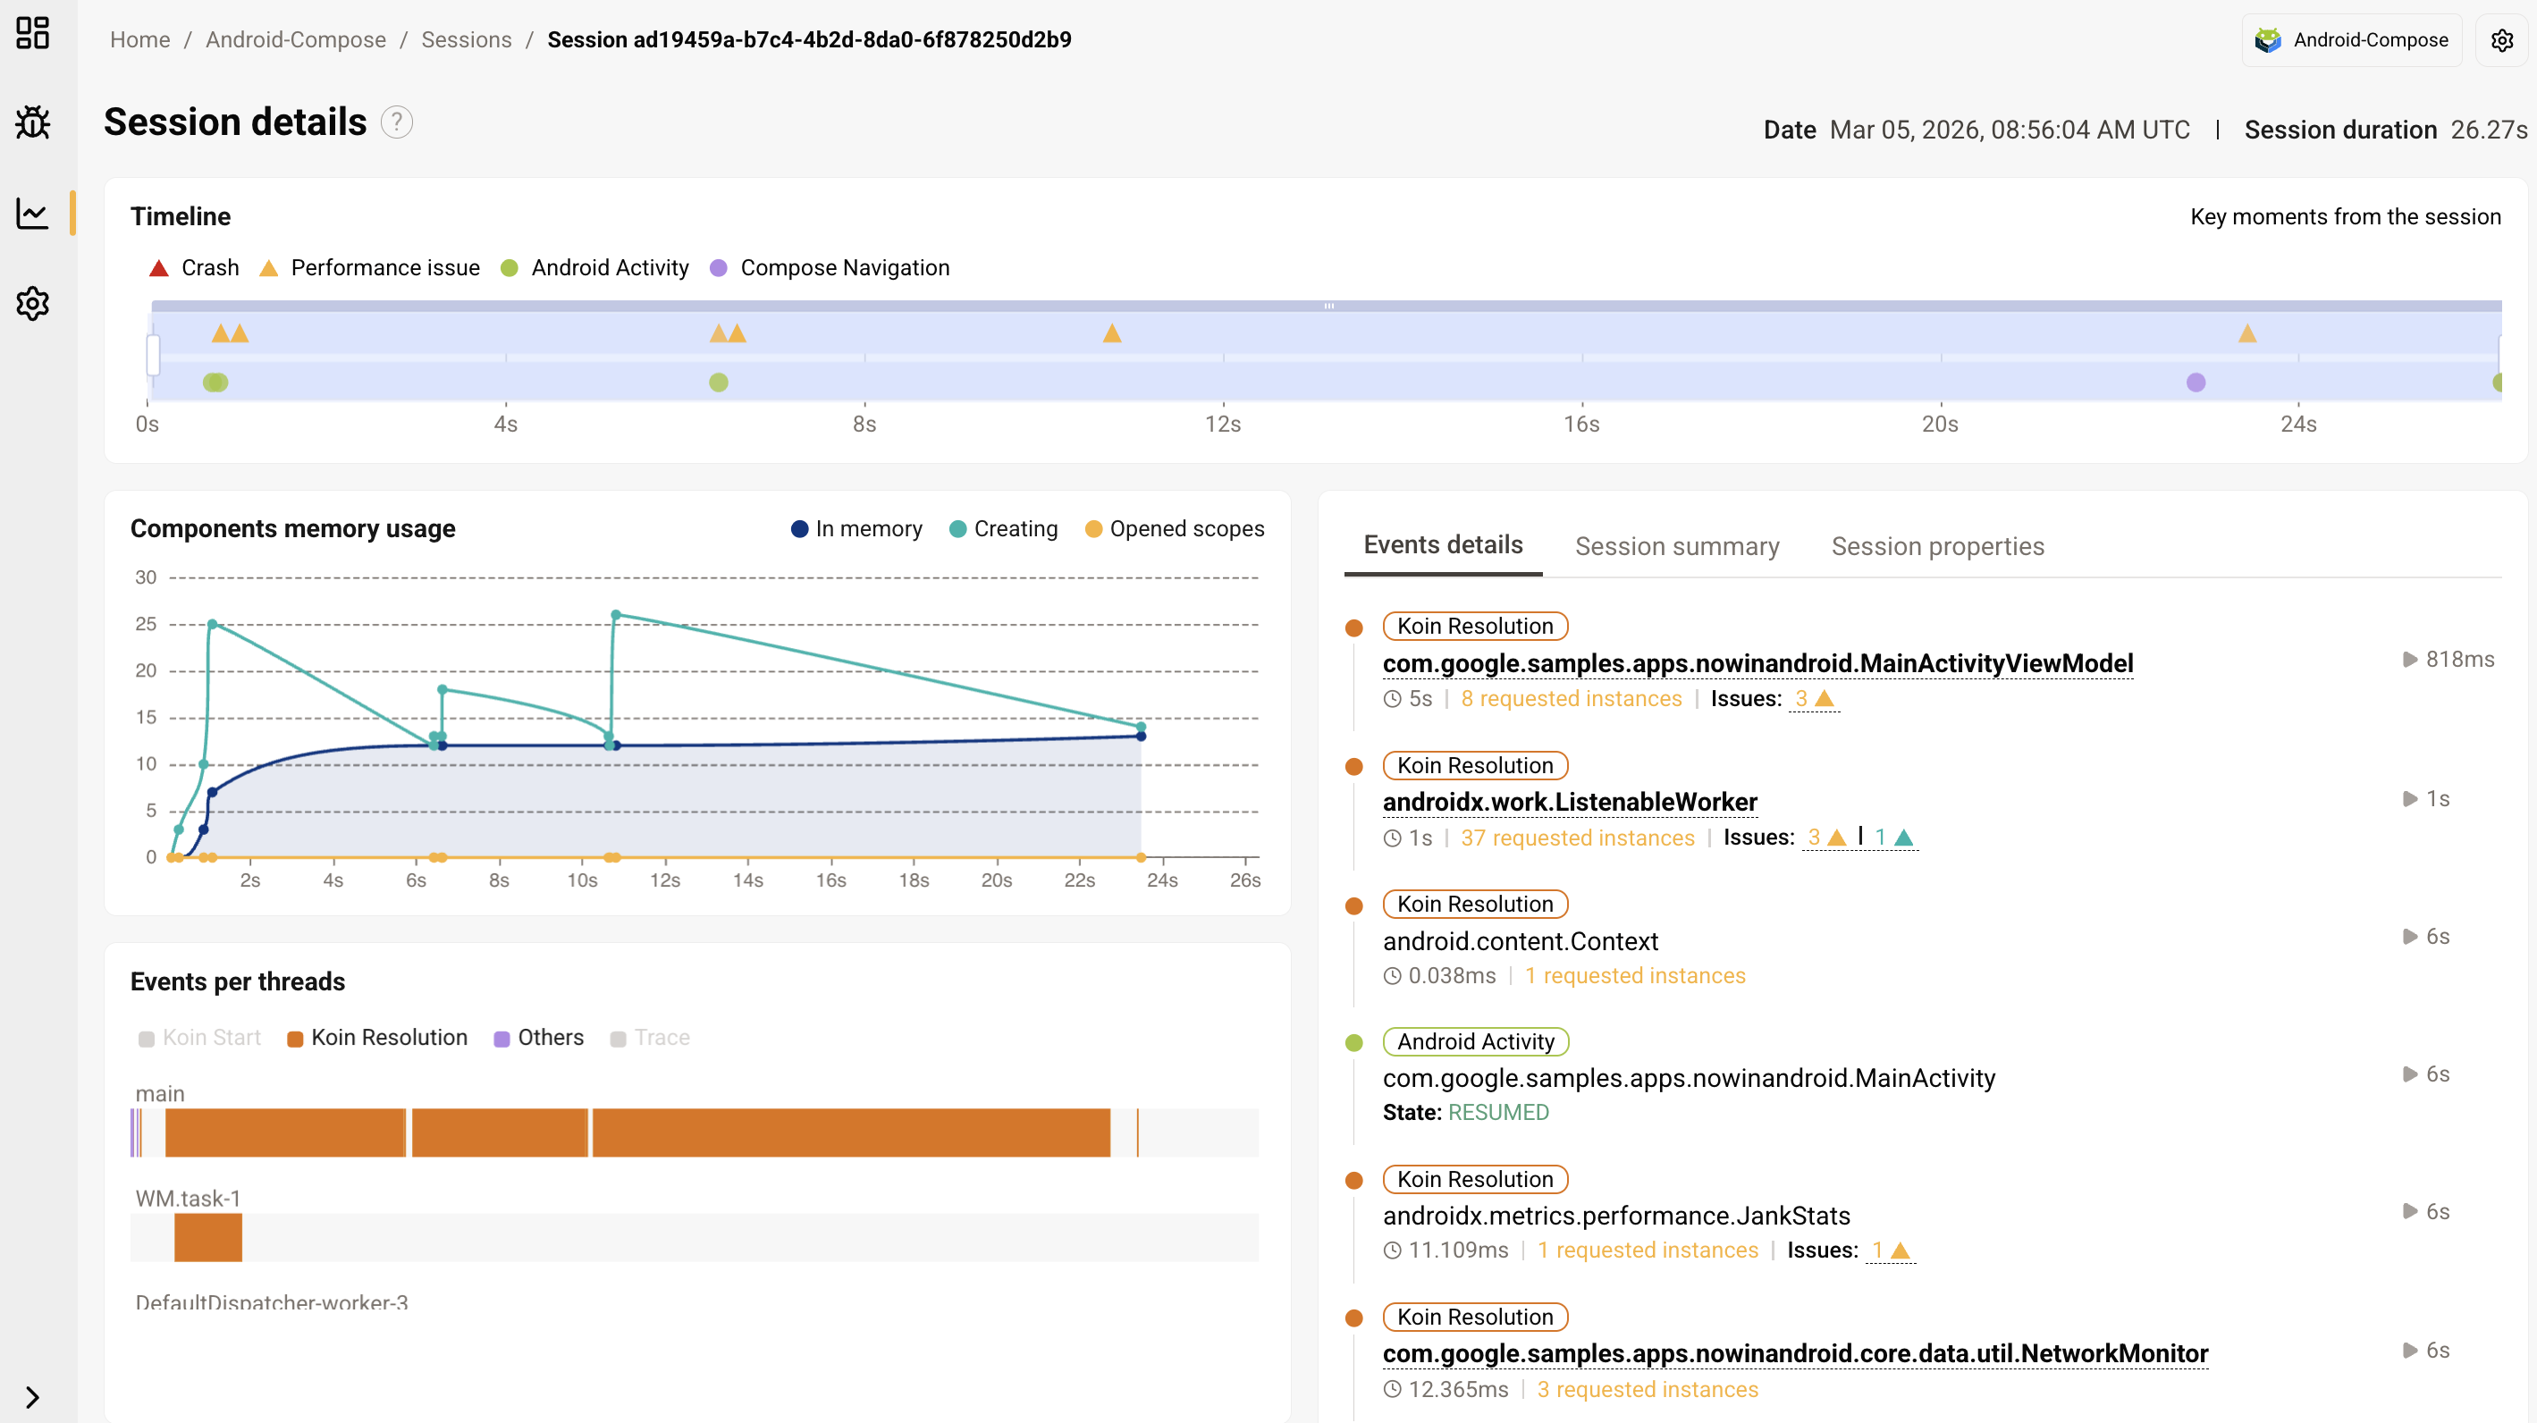Switch to the Session summary tab
The height and width of the screenshot is (1423, 2537).
(x=1676, y=546)
